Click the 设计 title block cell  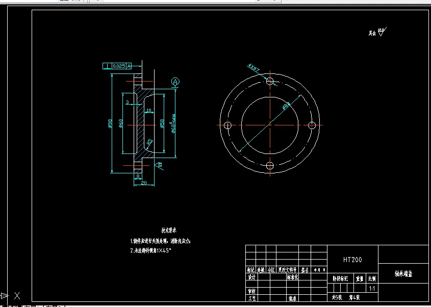click(x=251, y=277)
